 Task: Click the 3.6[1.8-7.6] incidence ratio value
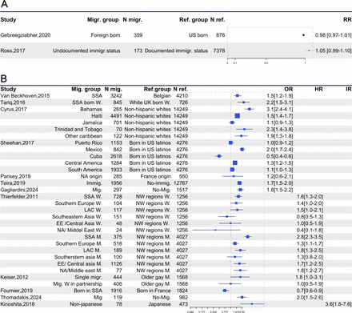pos(338,304)
